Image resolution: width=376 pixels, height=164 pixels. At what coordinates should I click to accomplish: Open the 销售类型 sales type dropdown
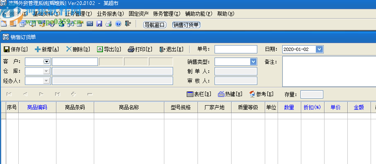(254, 62)
